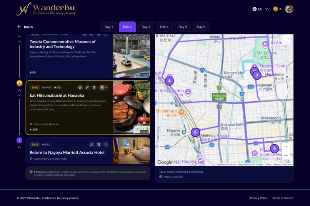This screenshot has height=206, width=310.
Task: Click the Google logo on the map
Action: [x=165, y=162]
